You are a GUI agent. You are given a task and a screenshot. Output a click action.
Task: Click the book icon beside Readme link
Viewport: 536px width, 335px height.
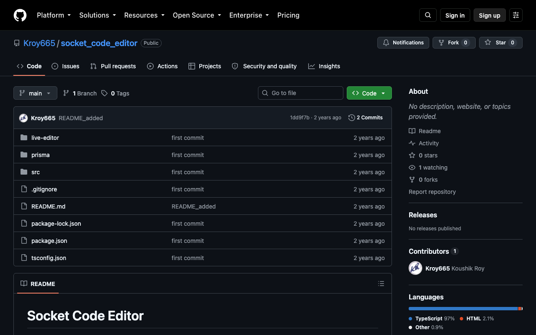coord(412,131)
